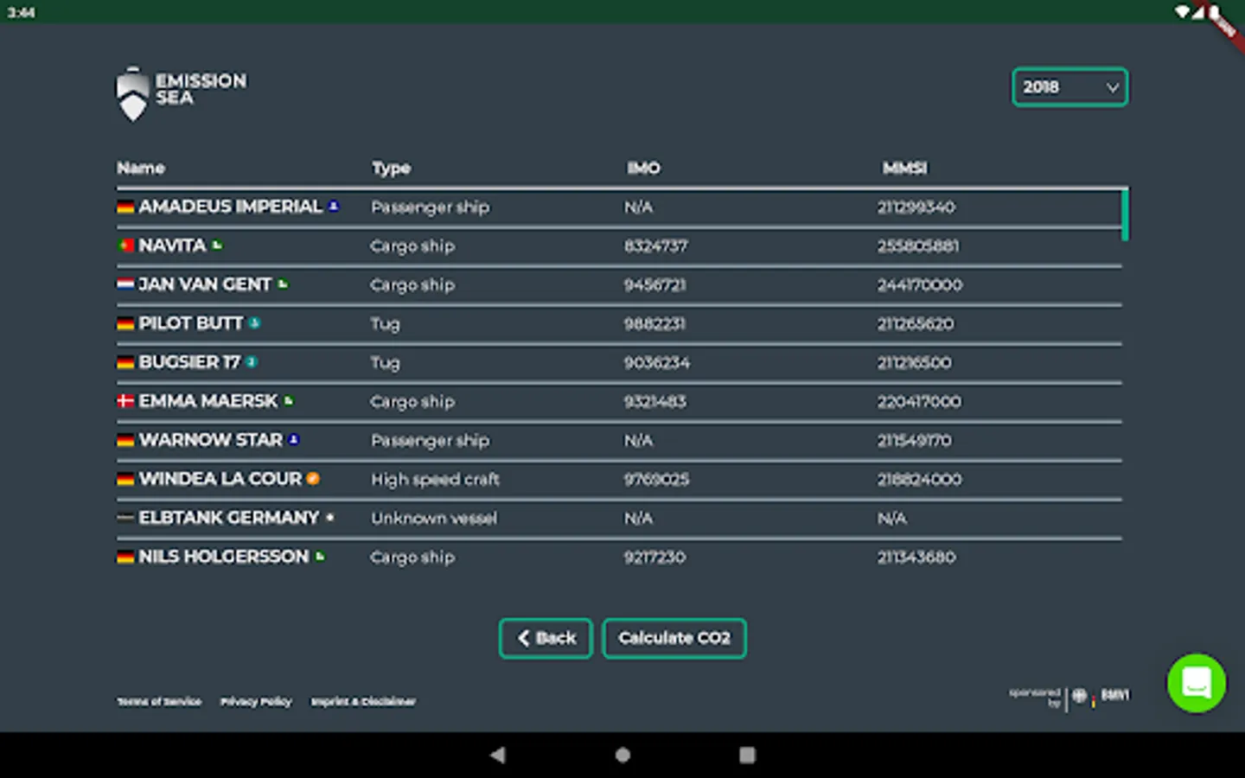The width and height of the screenshot is (1245, 778).
Task: Click the ship badge after WARNOW STAR
Action: [294, 439]
